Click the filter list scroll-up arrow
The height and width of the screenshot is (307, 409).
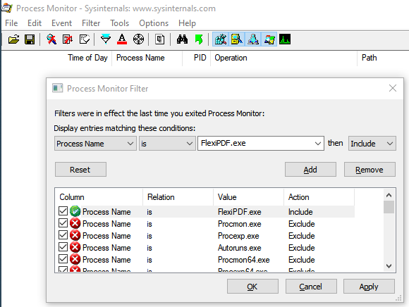click(389, 195)
